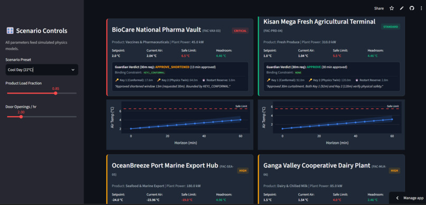The height and width of the screenshot is (205, 426).
Task: Click BioCare National Pharma Vault title
Action: [156, 30]
